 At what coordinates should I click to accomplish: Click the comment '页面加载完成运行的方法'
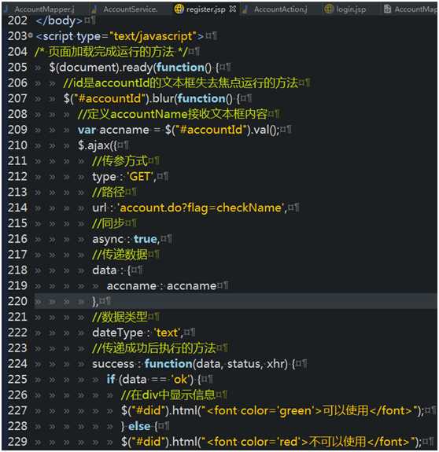111,52
